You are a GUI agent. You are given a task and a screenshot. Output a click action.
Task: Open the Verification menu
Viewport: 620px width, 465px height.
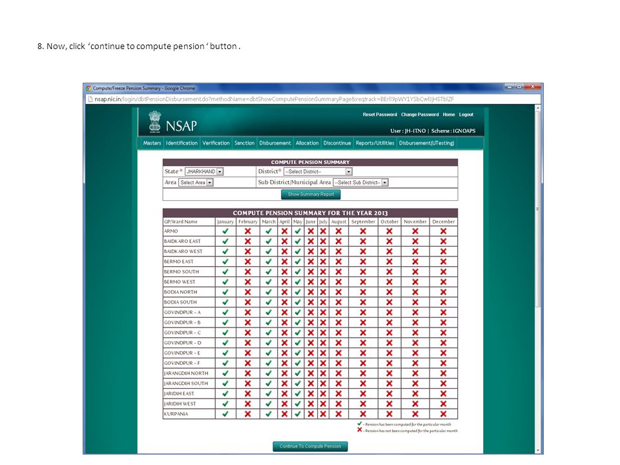(x=216, y=143)
